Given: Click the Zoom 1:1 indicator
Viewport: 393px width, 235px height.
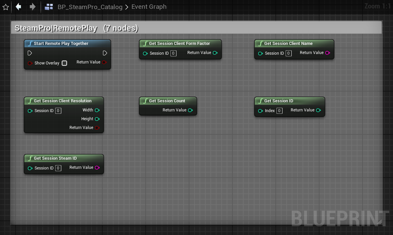Looking at the screenshot, I should [x=377, y=6].
